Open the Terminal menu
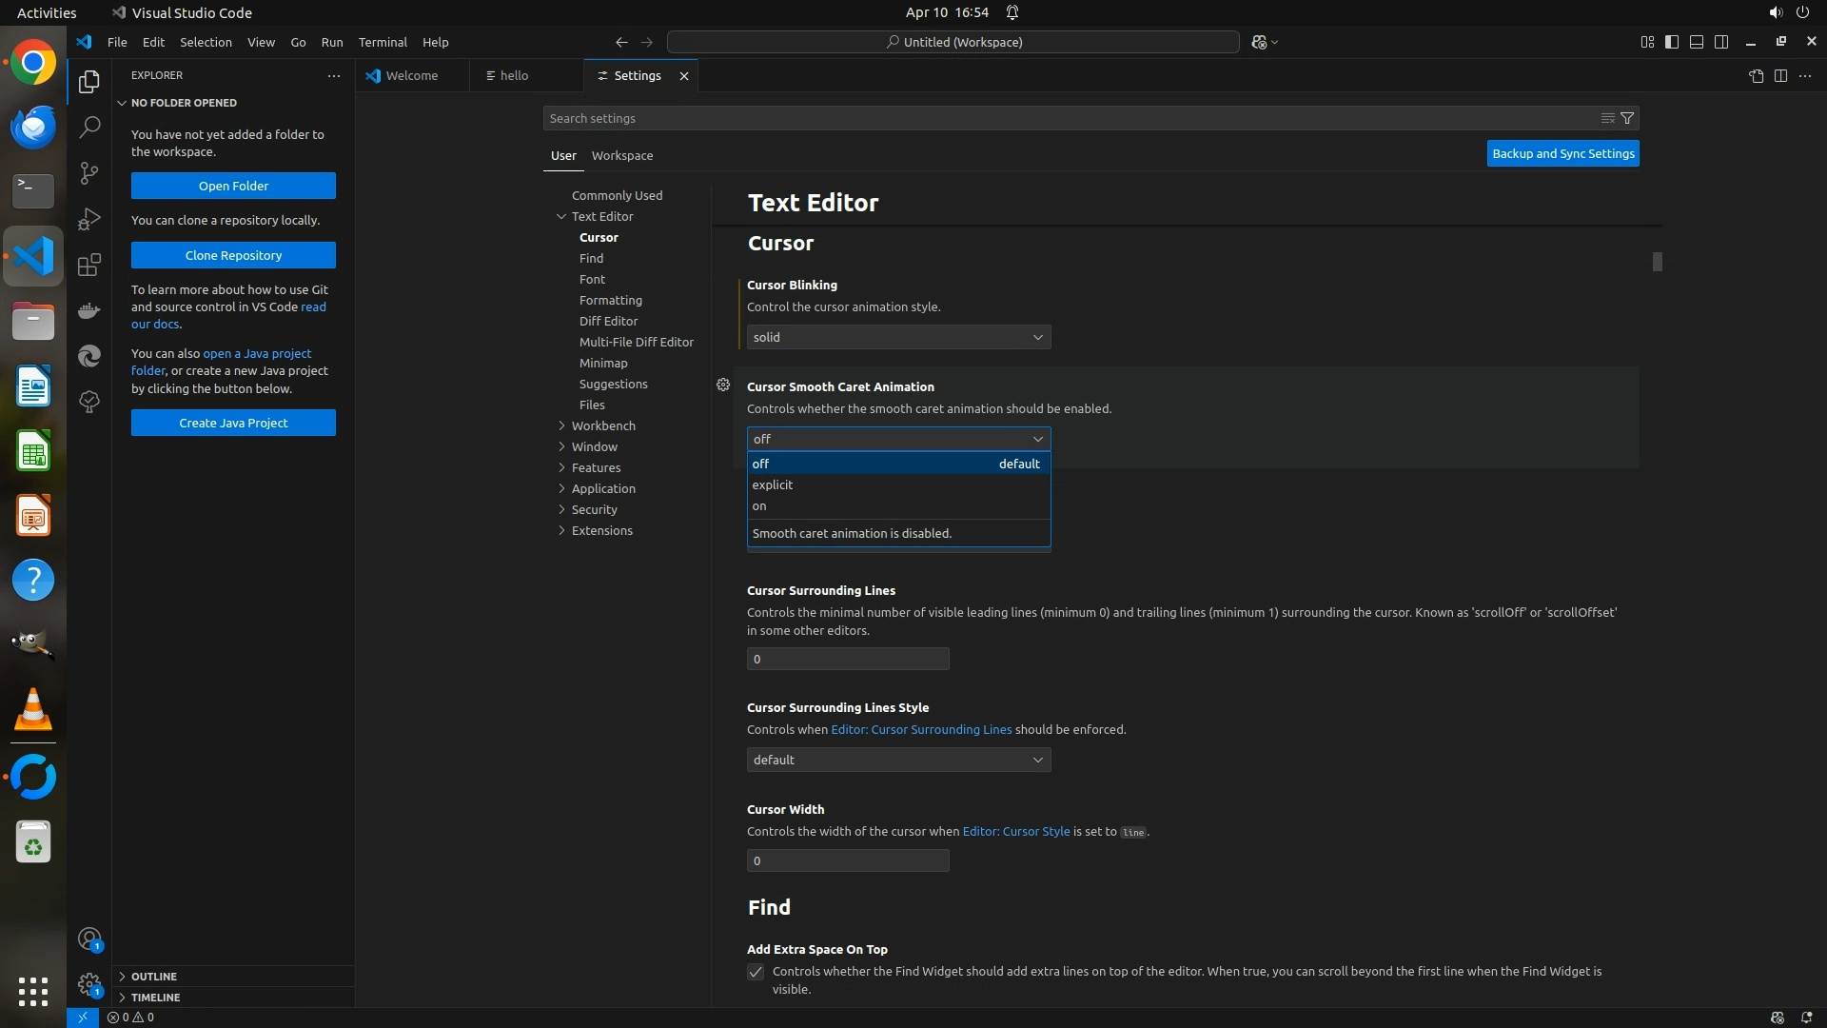1827x1028 pixels. point(383,42)
